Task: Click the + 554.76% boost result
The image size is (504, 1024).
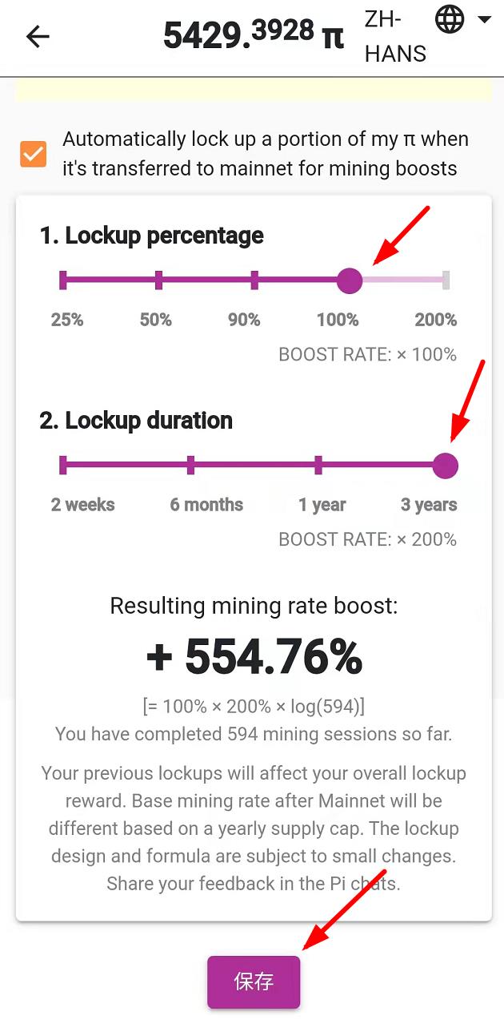Action: [254, 658]
